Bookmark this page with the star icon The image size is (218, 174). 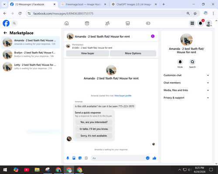[x=195, y=13]
